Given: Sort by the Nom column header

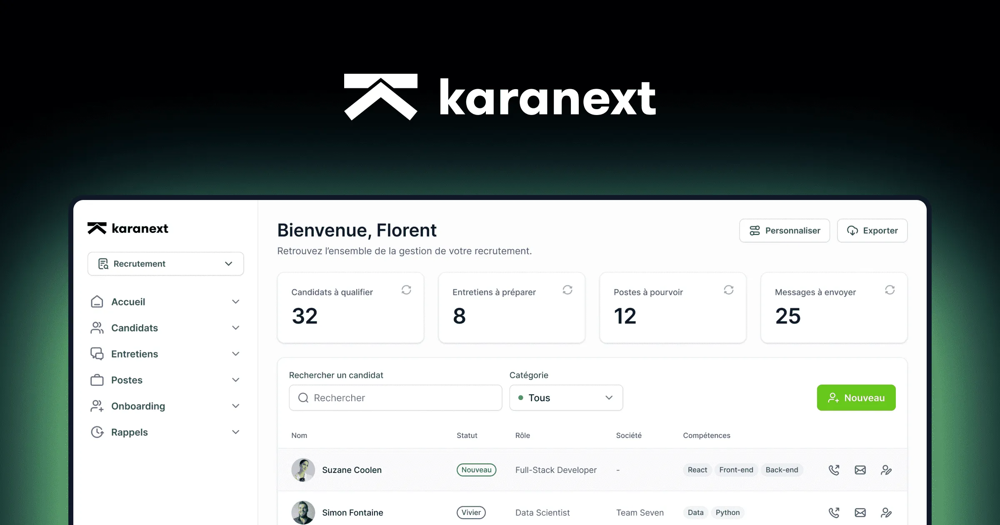Looking at the screenshot, I should pyautogui.click(x=299, y=435).
